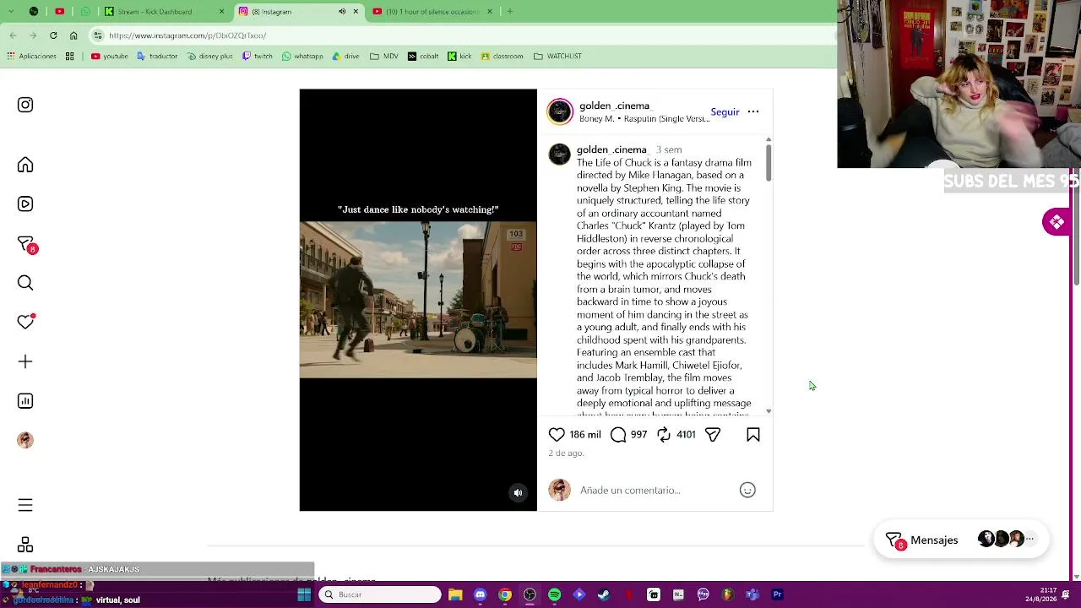The height and width of the screenshot is (608, 1081).
Task: Open the Windows Start menu
Action: click(304, 594)
